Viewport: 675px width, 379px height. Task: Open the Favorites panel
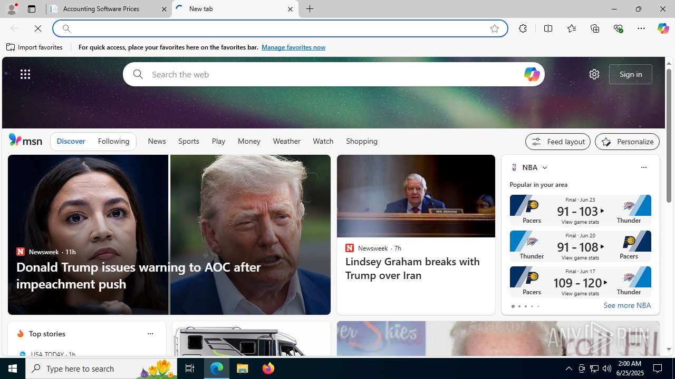(x=571, y=28)
